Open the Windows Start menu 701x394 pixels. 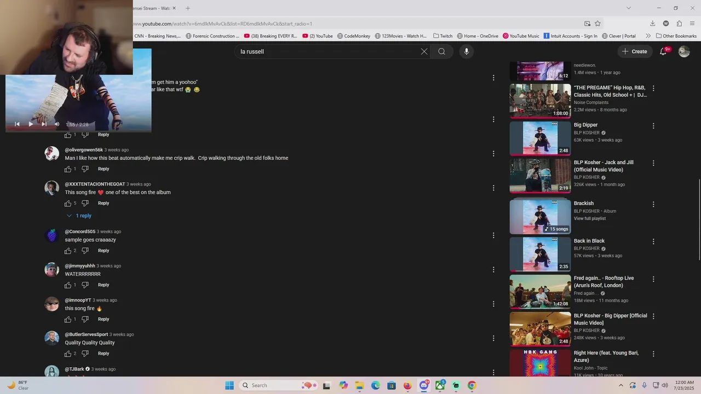tap(229, 385)
